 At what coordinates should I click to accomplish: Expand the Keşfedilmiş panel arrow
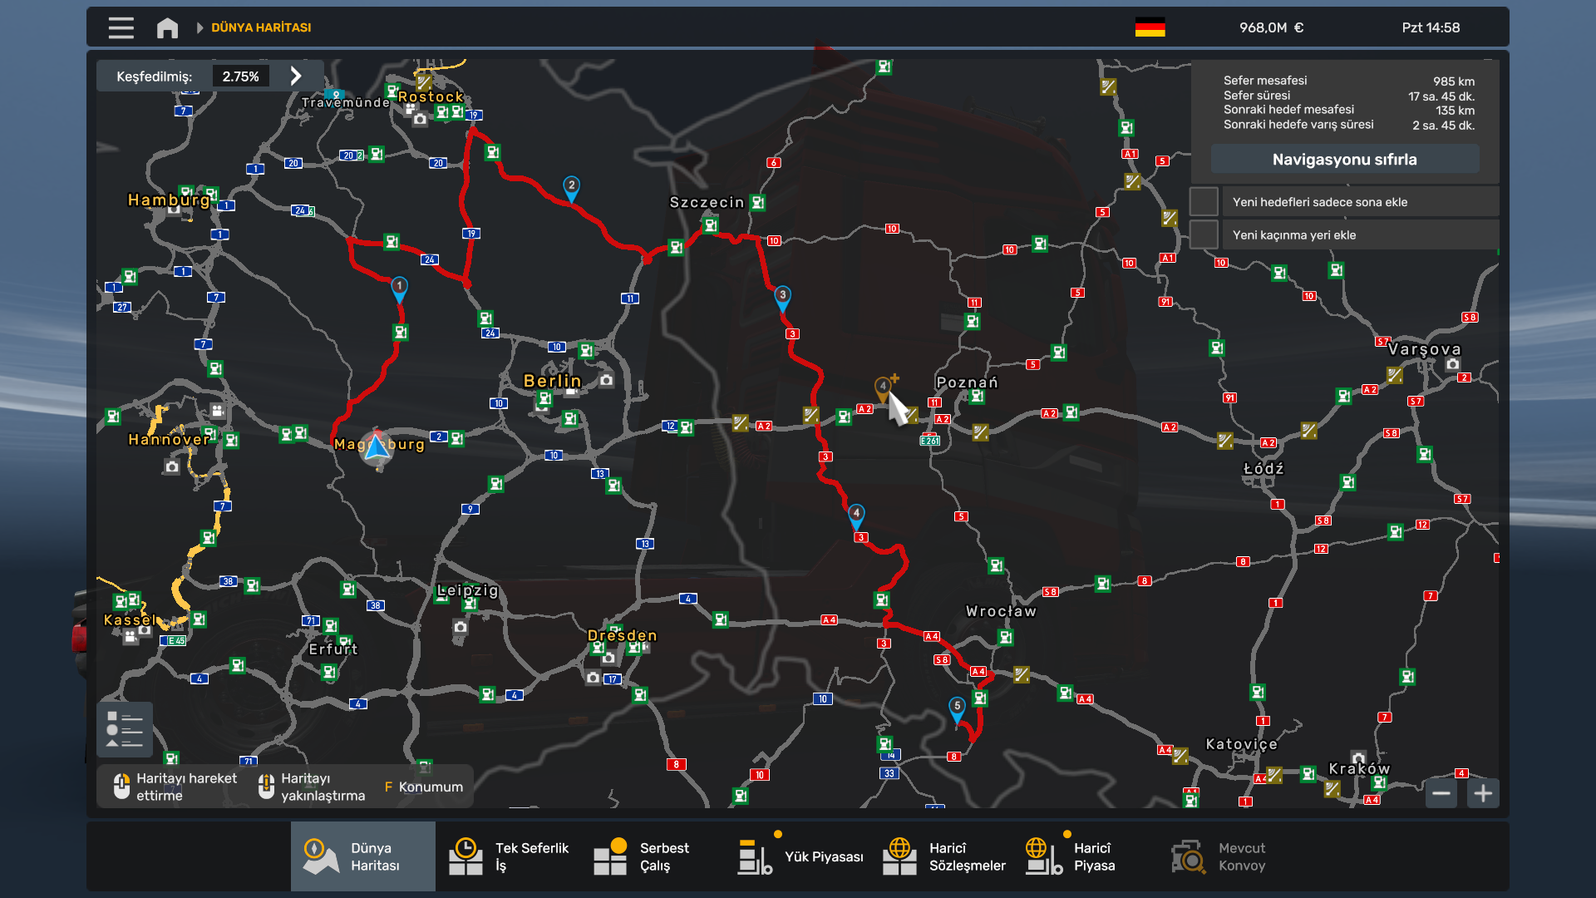[x=296, y=76]
